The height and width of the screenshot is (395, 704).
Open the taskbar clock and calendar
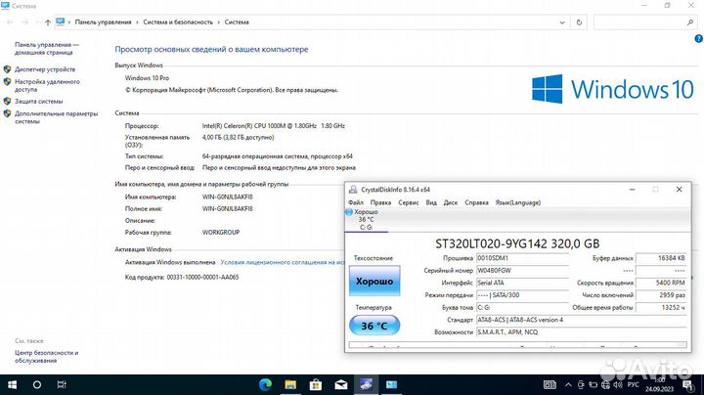pyautogui.click(x=660, y=384)
